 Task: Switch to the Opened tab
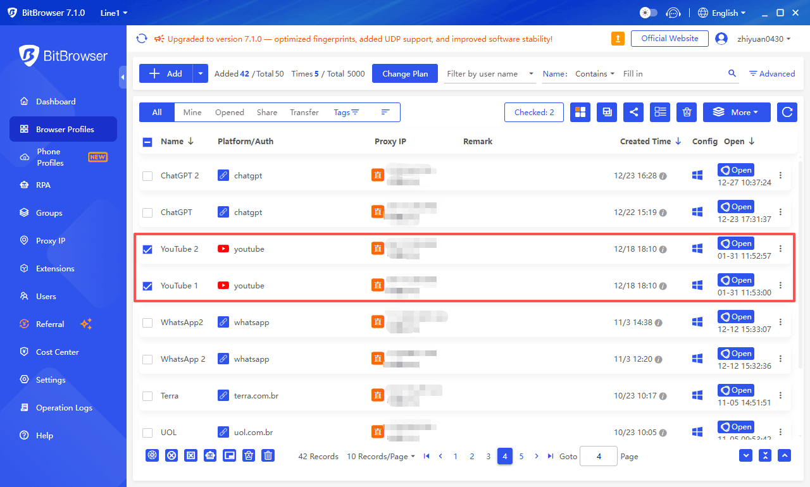(x=229, y=112)
